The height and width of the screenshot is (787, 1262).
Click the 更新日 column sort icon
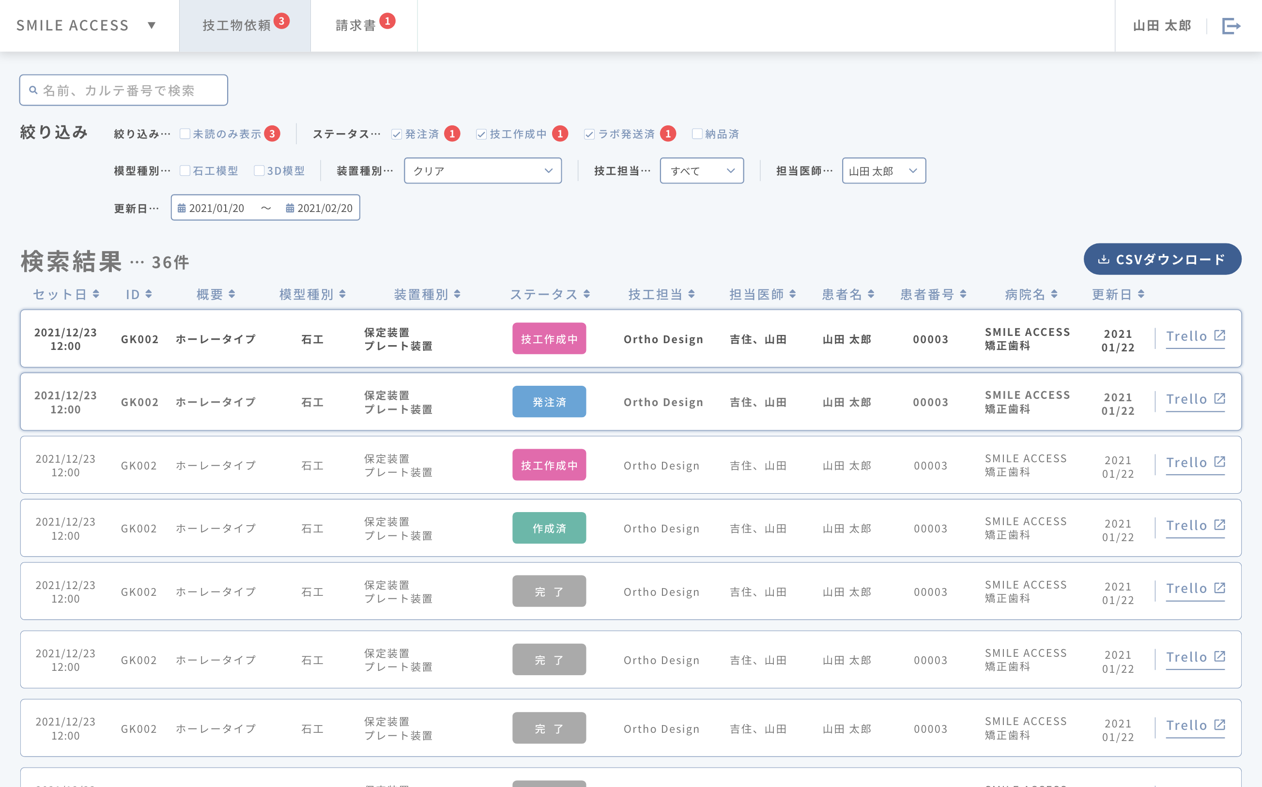click(x=1141, y=294)
